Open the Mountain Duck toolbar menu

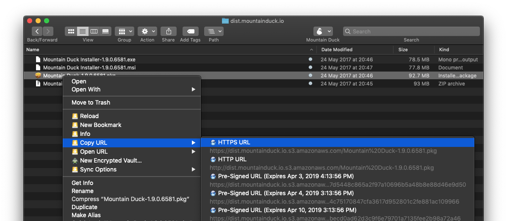[323, 31]
